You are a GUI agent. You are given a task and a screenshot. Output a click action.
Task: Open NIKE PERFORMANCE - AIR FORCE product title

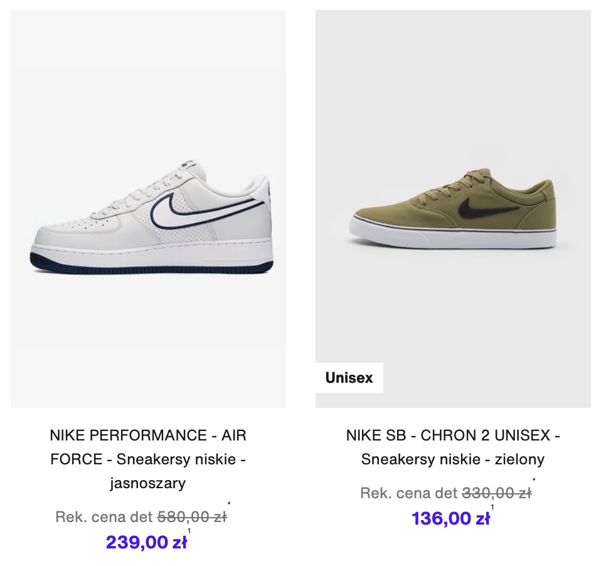tap(148, 459)
